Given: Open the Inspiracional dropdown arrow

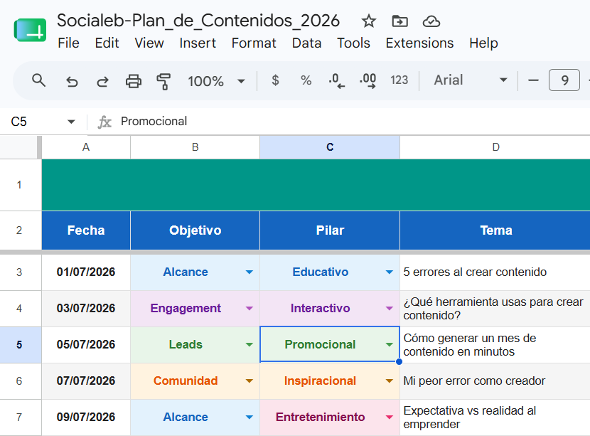Looking at the screenshot, I should click(x=390, y=381).
